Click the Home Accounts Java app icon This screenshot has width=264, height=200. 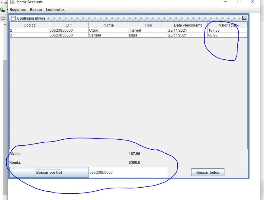13,2
